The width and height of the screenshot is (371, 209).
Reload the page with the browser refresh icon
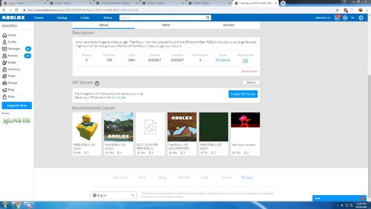point(17,10)
